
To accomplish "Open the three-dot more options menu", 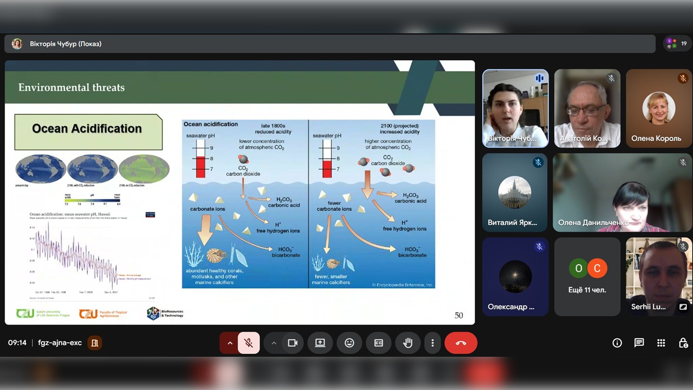I will (x=432, y=343).
